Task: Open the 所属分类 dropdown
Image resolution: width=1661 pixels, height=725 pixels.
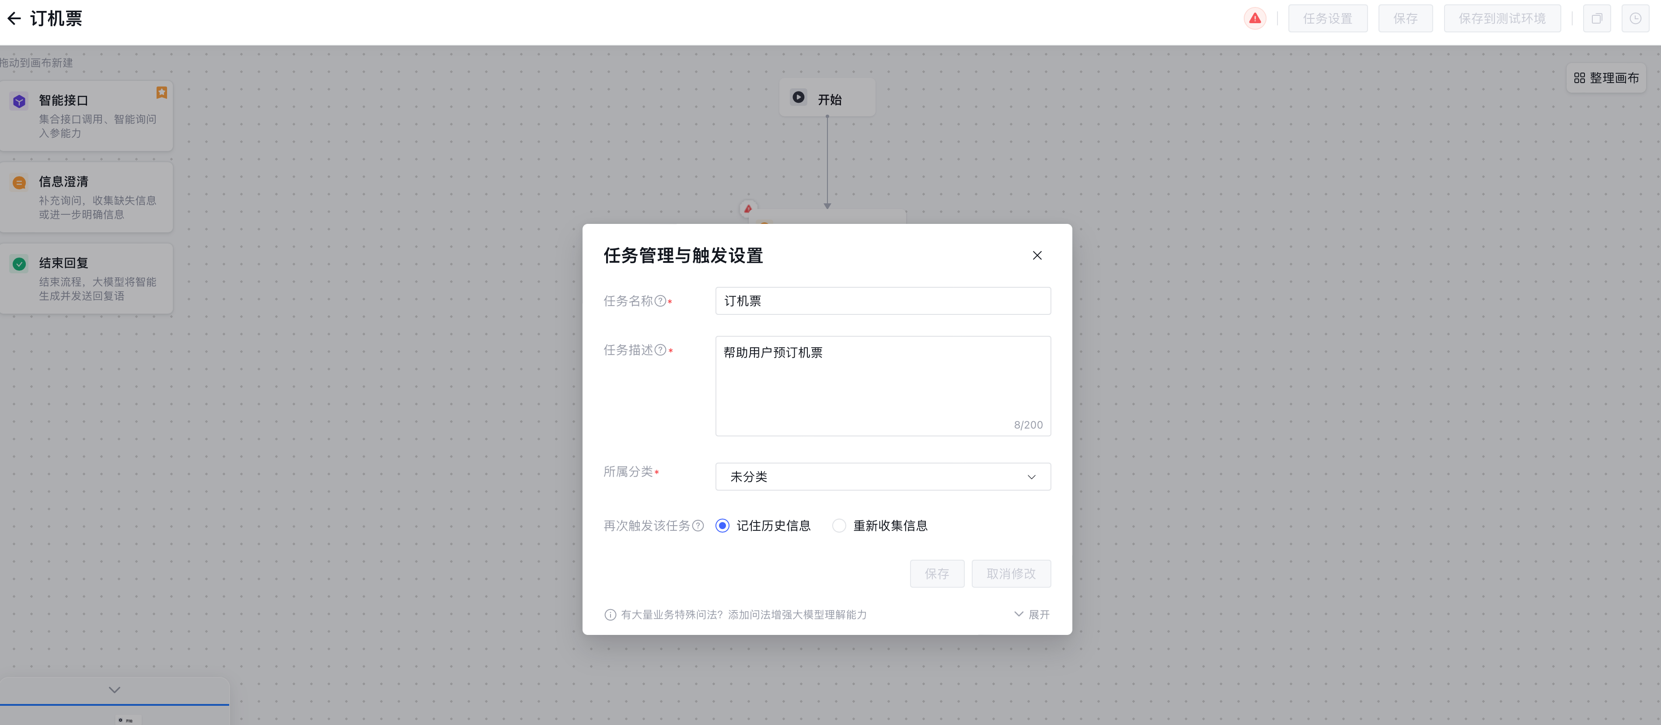Action: (882, 477)
